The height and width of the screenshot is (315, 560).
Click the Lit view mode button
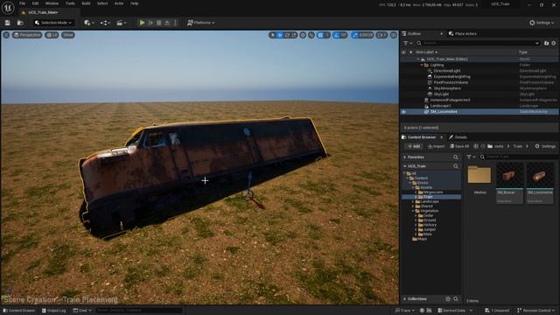(x=52, y=35)
